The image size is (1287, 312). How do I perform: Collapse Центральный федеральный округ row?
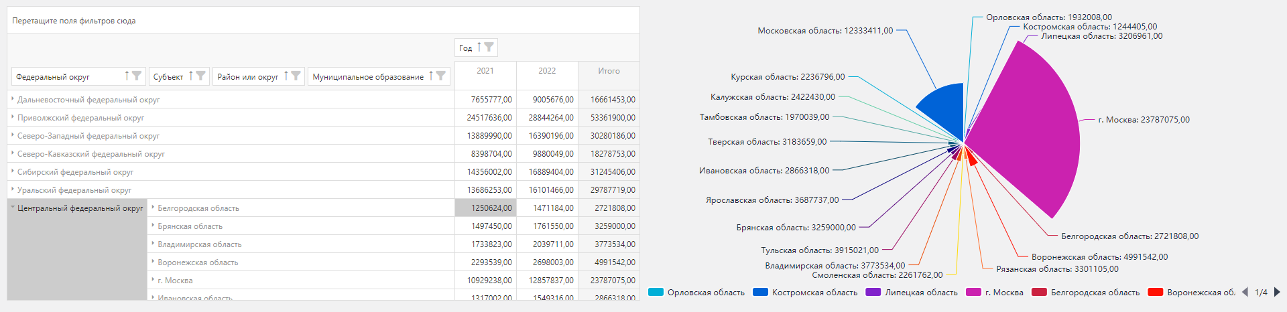point(13,208)
